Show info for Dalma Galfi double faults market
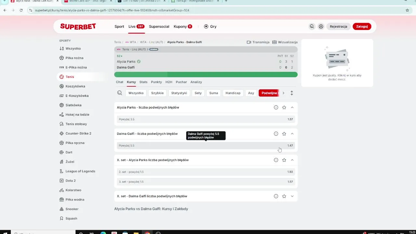 [276, 134]
